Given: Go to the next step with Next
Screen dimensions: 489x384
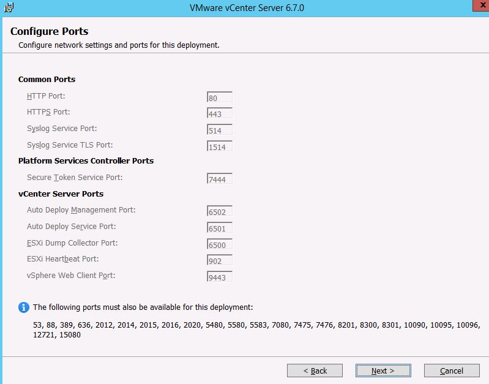Looking at the screenshot, I should 383,371.
